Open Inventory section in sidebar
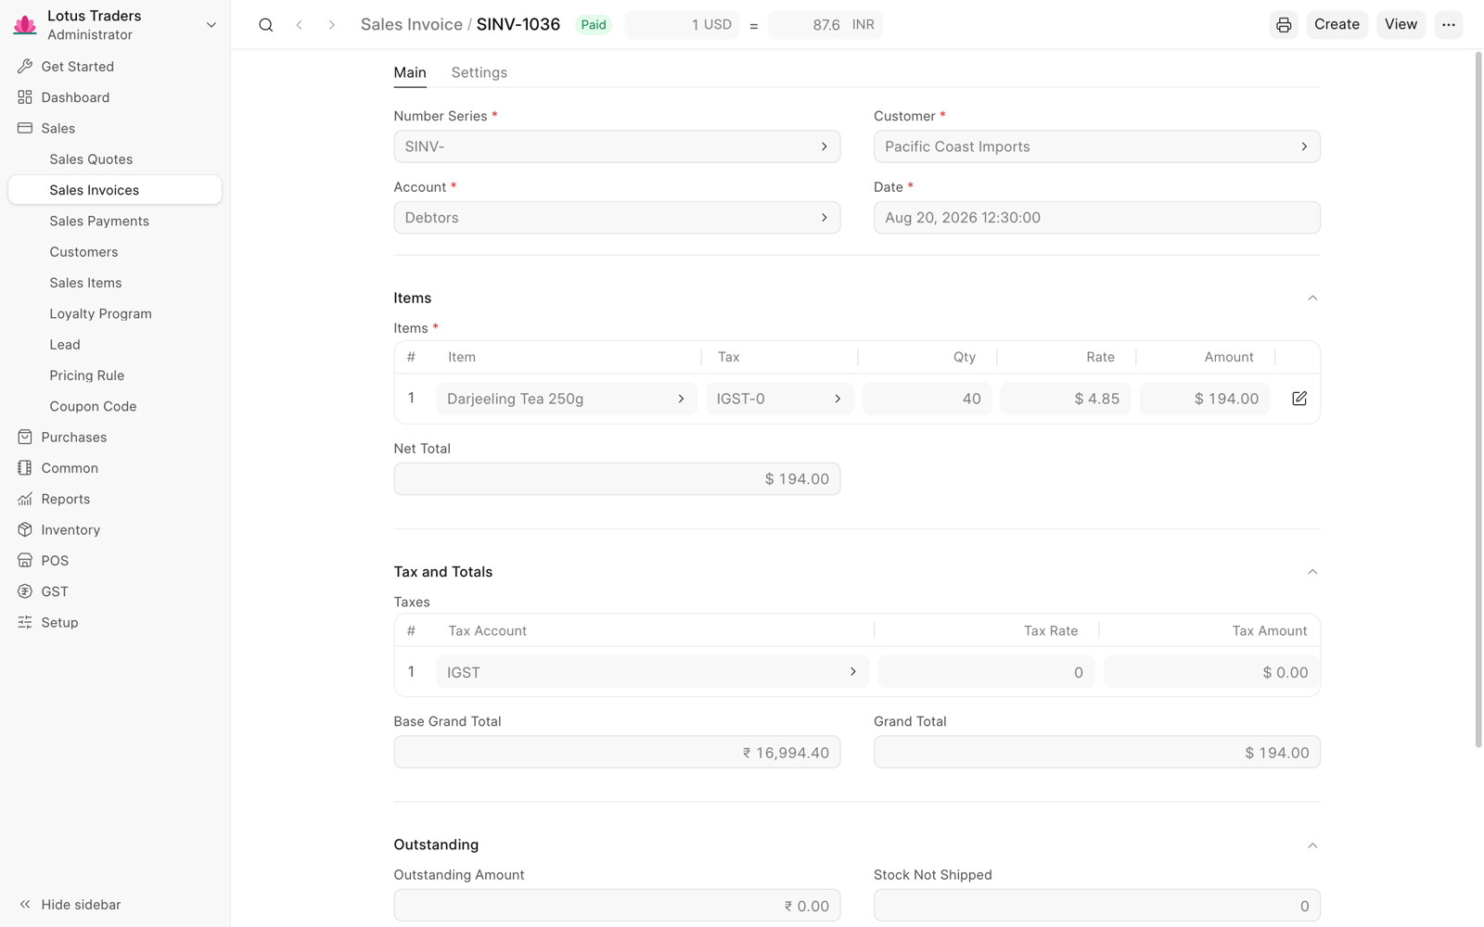Screen dimensions: 1484x927 pyautogui.click(x=115, y=530)
